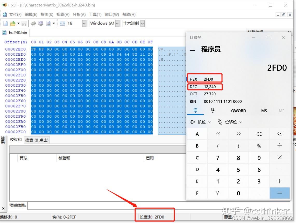Expand the bytes per row 16 combo box
The height and width of the screenshot is (223, 296).
point(84,24)
